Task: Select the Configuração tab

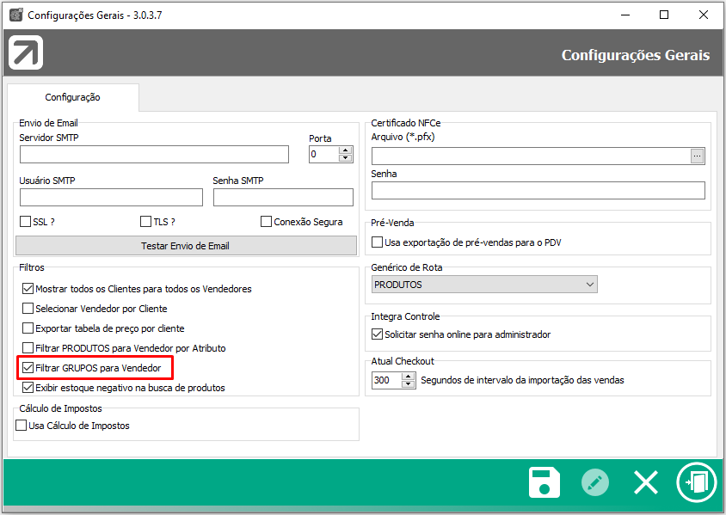Action: [73, 97]
